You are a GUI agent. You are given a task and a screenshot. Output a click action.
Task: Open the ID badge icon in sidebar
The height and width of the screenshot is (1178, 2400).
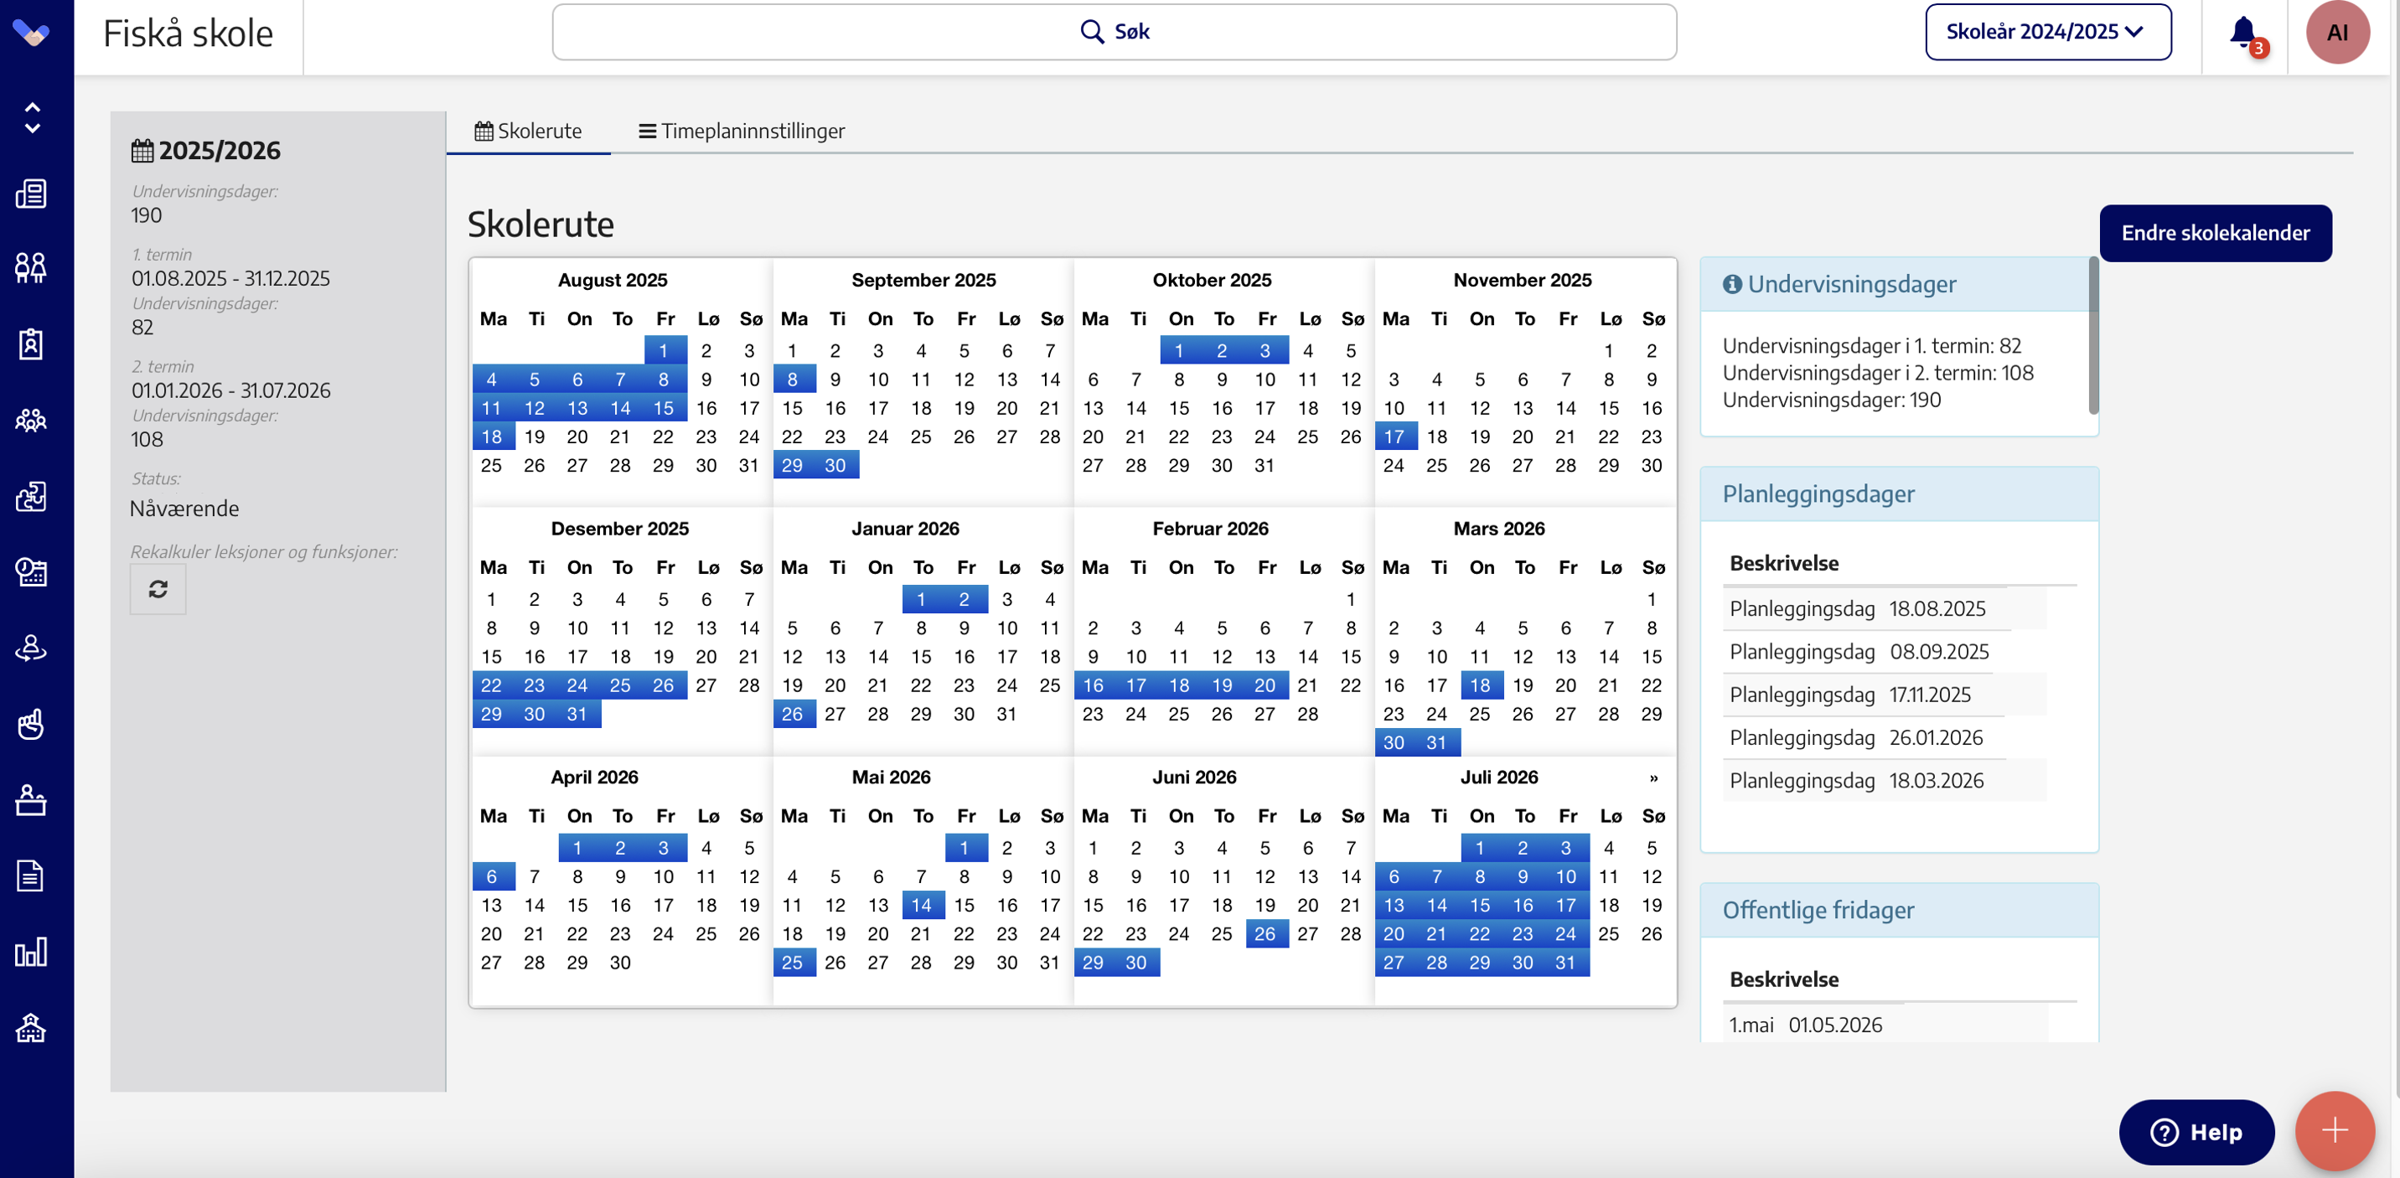tap(32, 344)
